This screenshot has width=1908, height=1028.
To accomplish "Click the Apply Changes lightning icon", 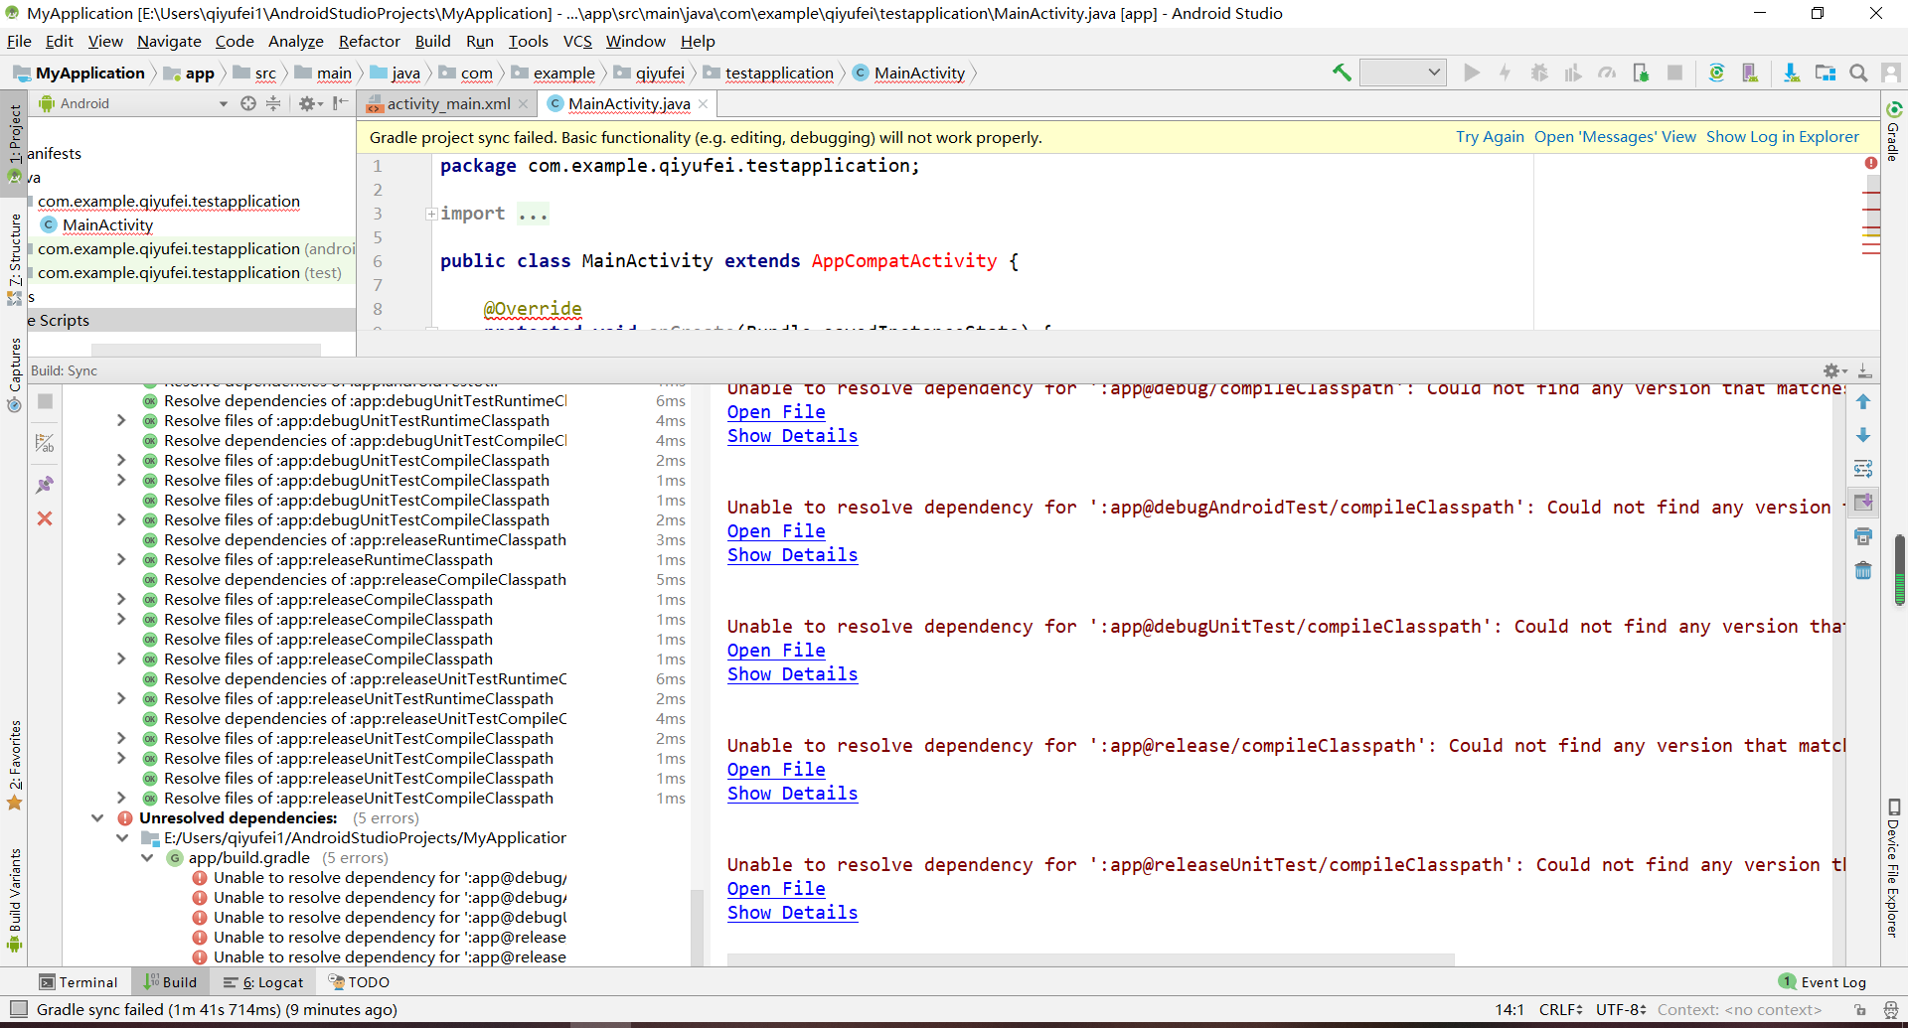I will click(1506, 73).
